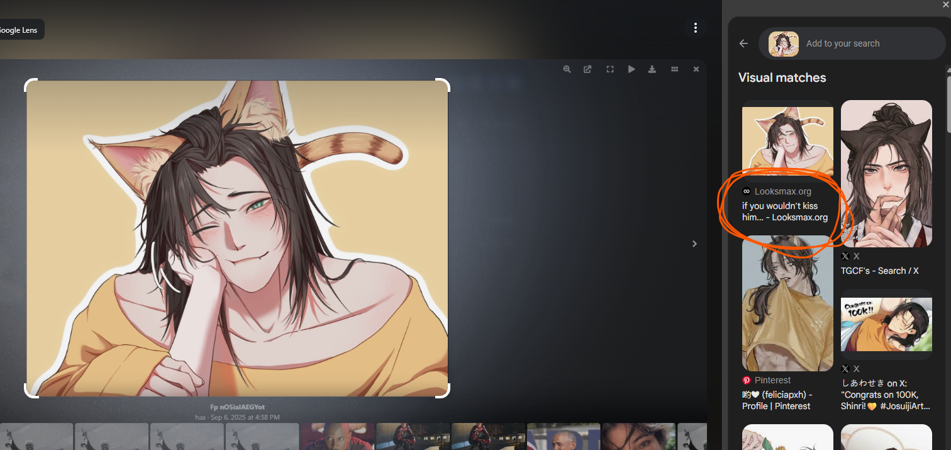Focus the 'Add to your search' field

(x=852, y=43)
